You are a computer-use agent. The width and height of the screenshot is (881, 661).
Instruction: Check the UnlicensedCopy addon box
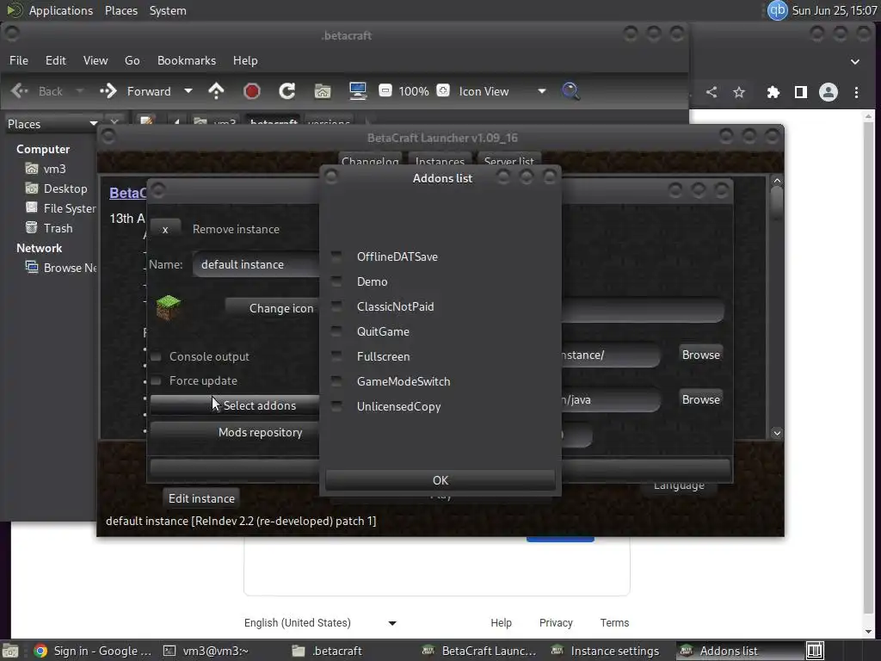336,406
